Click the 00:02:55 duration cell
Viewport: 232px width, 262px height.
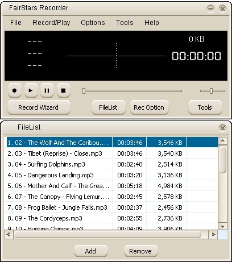(130, 218)
